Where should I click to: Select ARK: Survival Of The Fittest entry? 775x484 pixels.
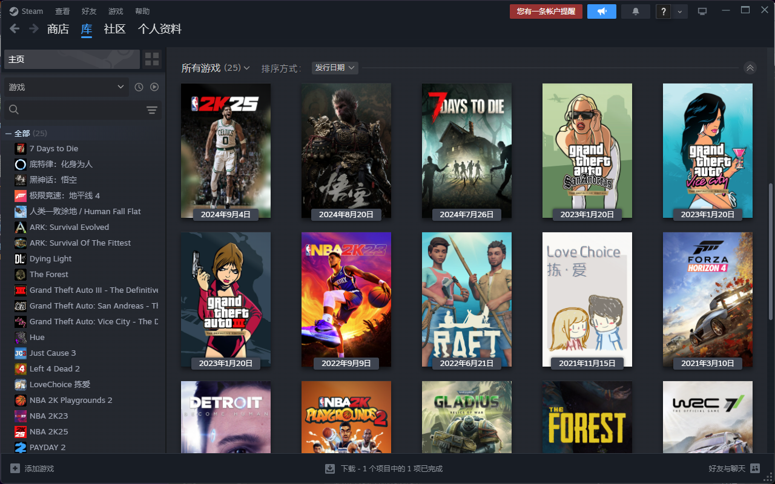coord(81,243)
